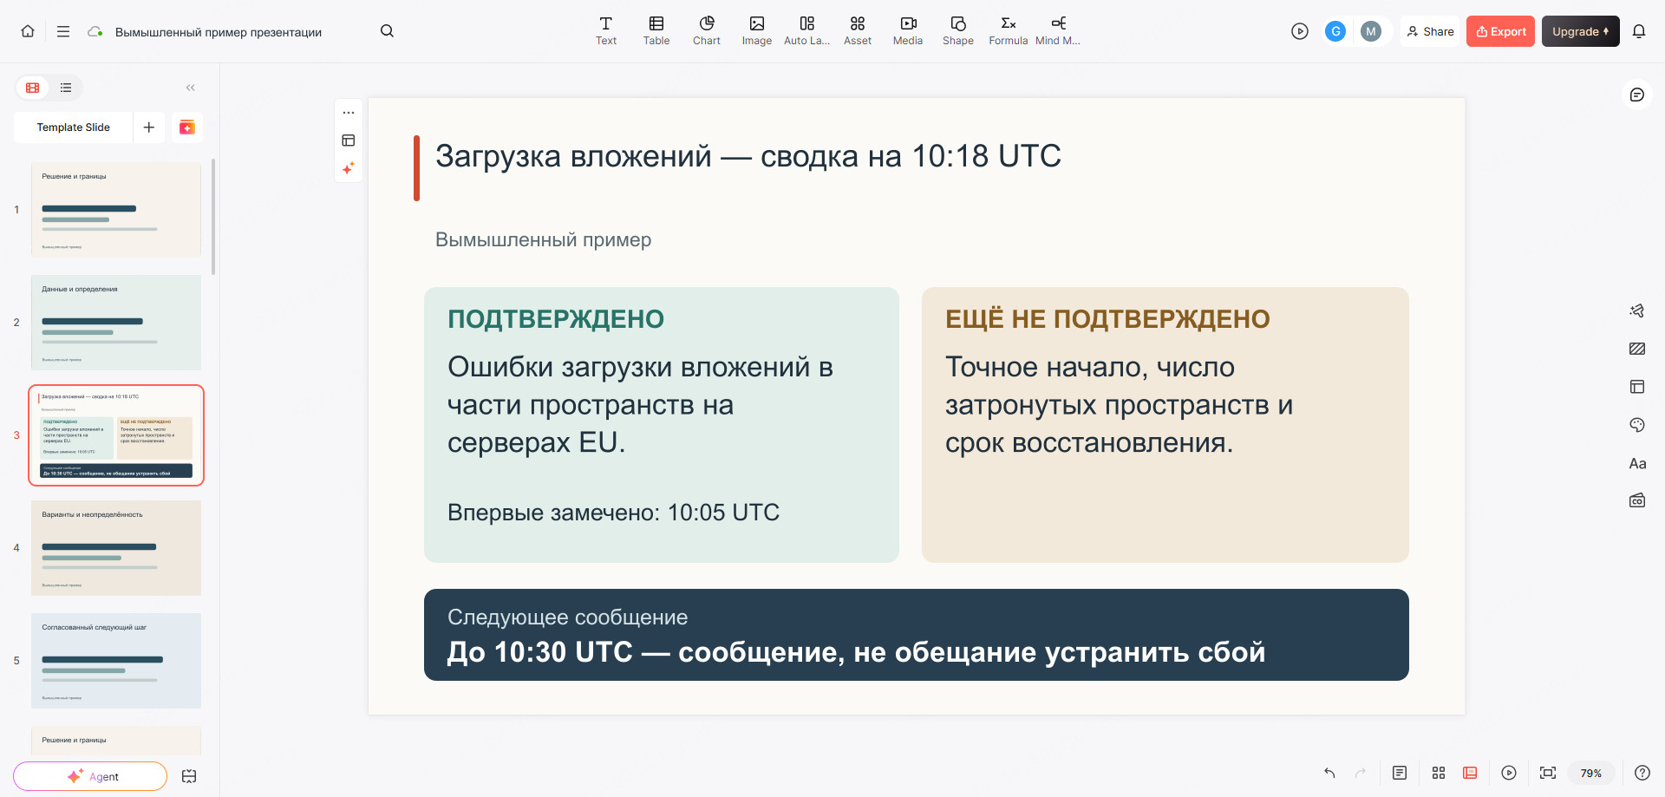
Task: Click the Export button
Action: coord(1500,31)
